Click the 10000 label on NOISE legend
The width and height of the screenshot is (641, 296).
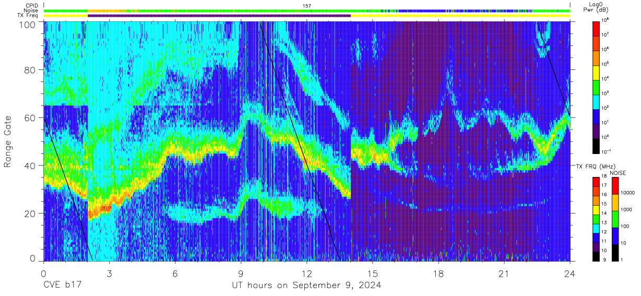point(627,193)
